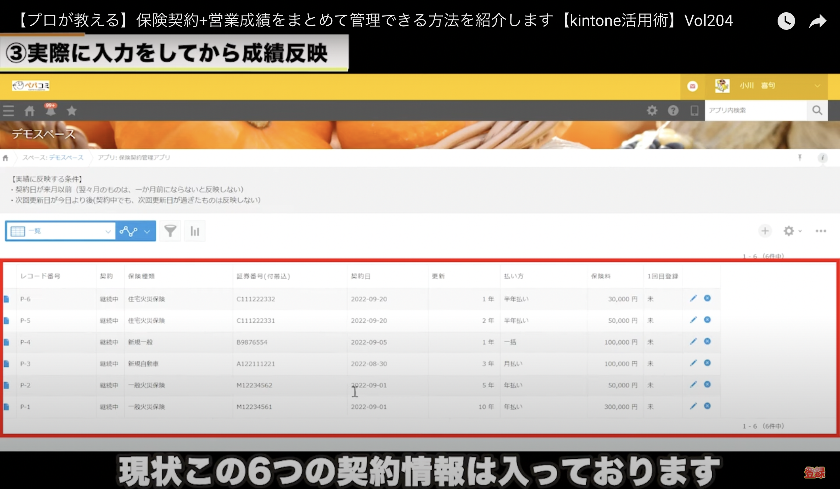The width and height of the screenshot is (840, 489).
Task: Open the filter funnel icon
Action: click(170, 231)
